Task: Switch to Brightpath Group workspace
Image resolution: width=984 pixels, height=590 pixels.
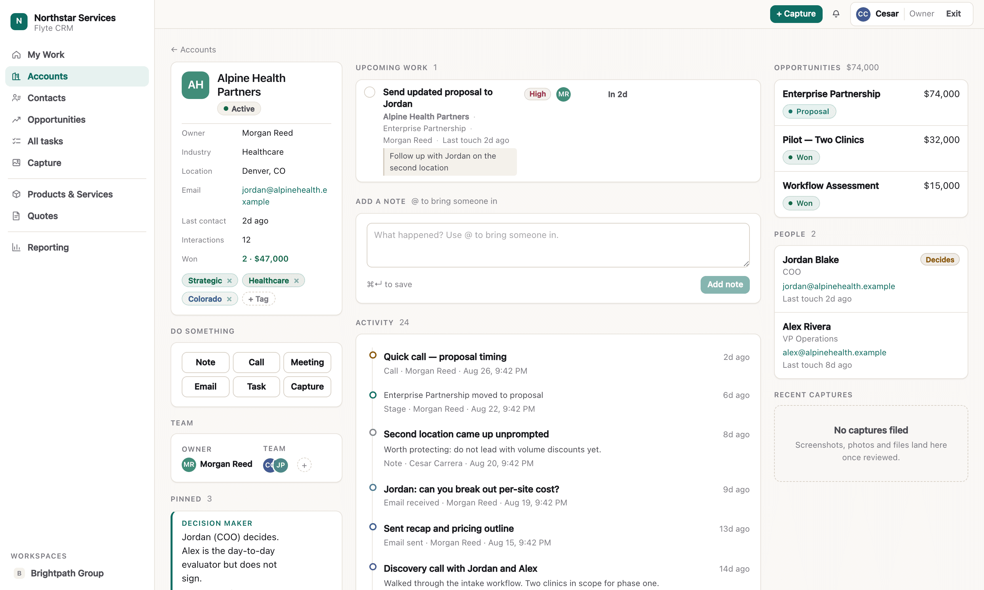Action: tap(67, 573)
